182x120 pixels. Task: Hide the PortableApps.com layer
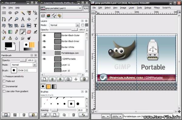[44, 53]
